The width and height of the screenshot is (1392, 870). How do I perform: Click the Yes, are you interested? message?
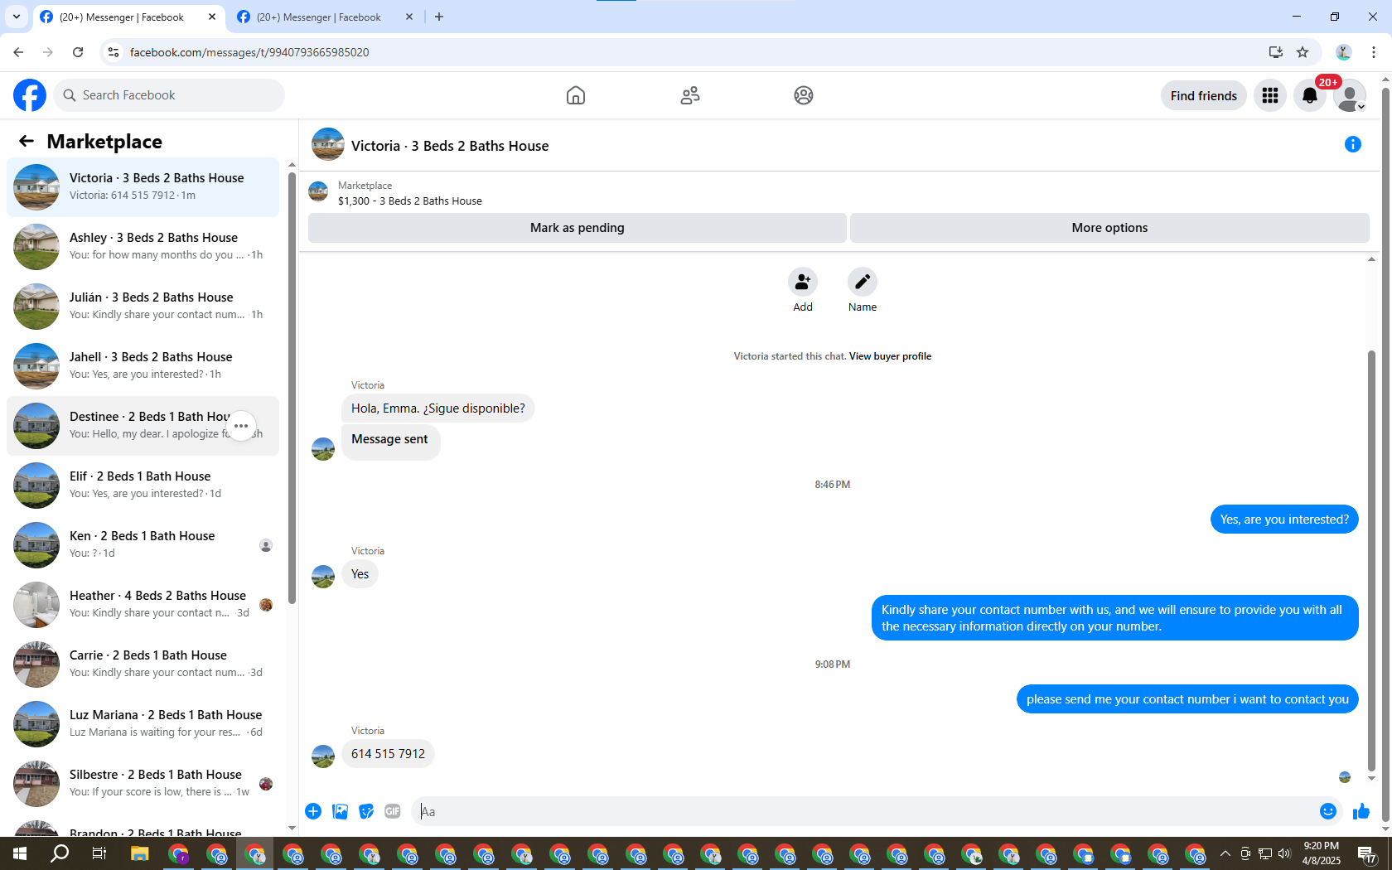click(x=1284, y=520)
